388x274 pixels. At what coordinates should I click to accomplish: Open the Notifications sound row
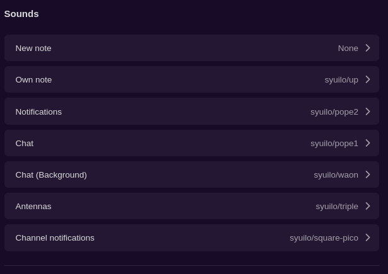(x=192, y=111)
